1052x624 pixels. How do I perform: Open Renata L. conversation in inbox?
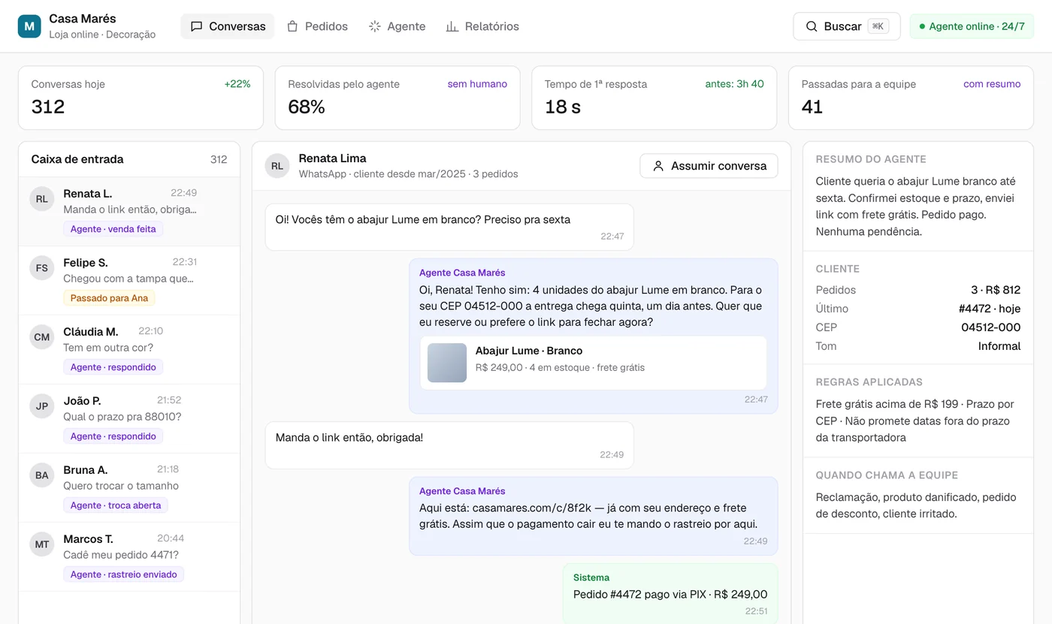coord(129,212)
